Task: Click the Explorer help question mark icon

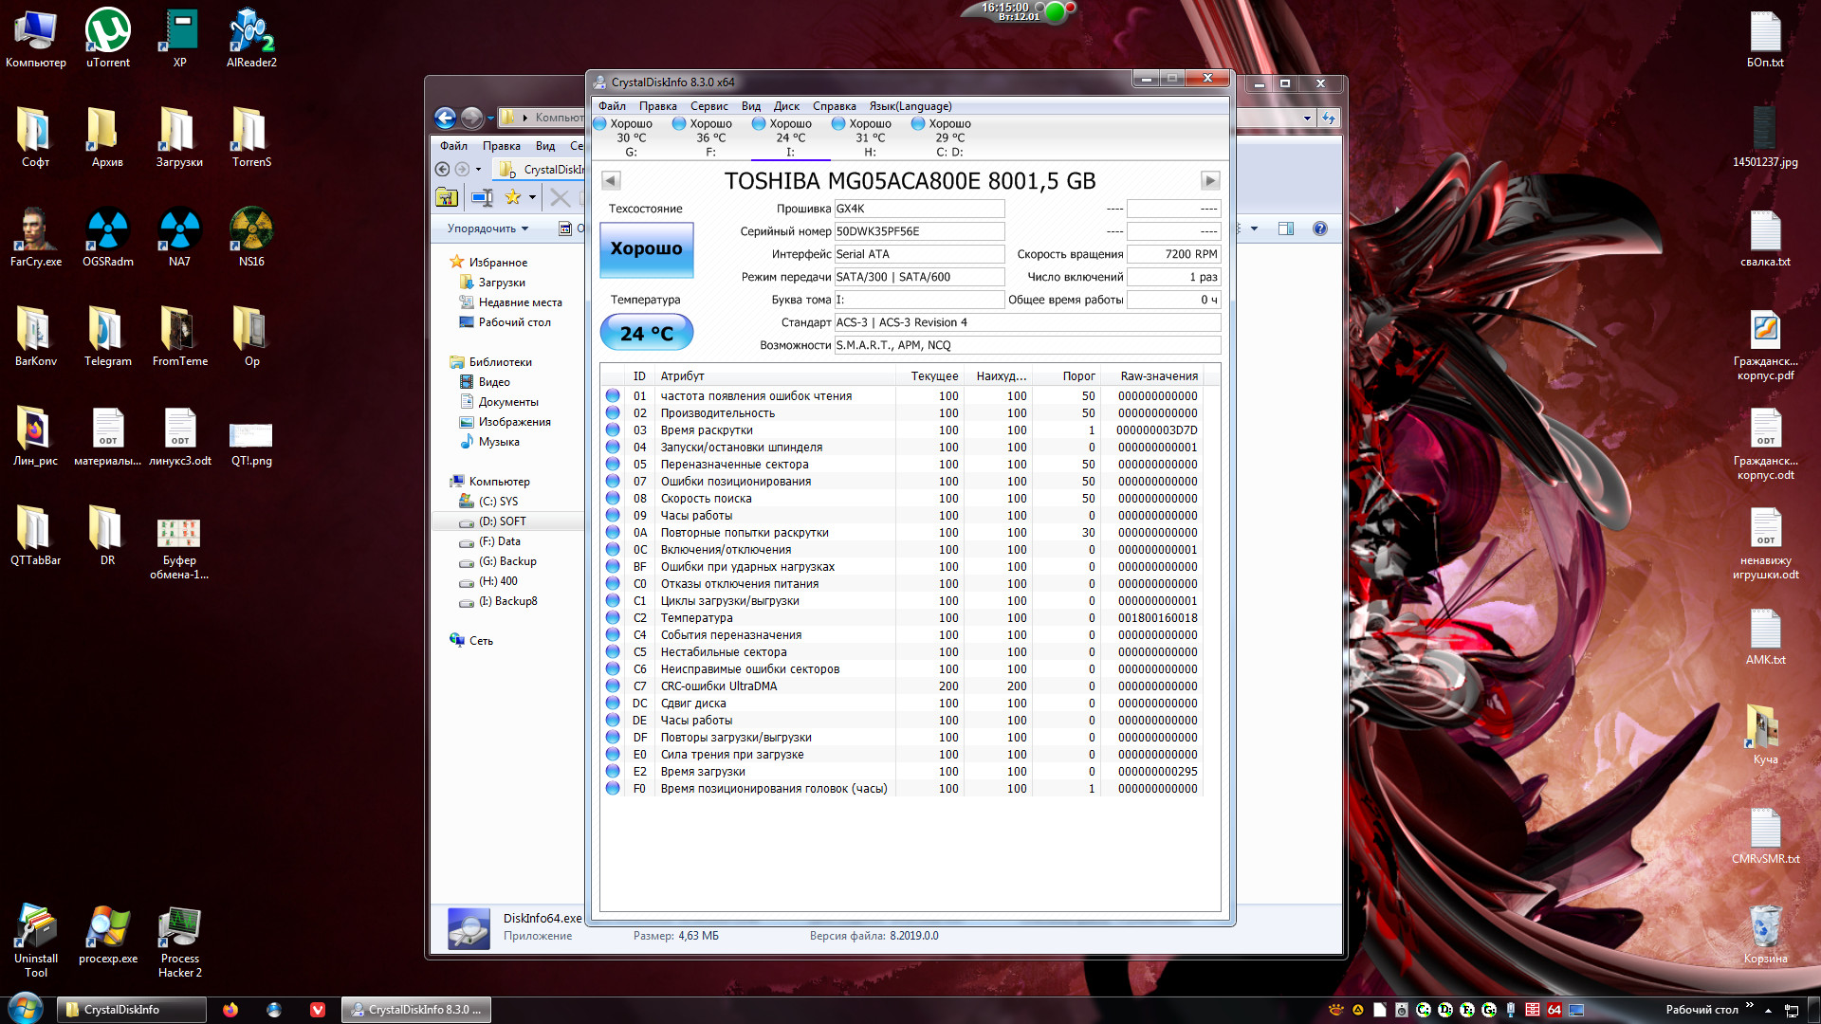Action: [1319, 229]
